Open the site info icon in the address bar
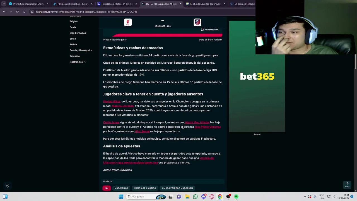Image resolution: width=357 pixels, height=201 pixels. pos(32,12)
